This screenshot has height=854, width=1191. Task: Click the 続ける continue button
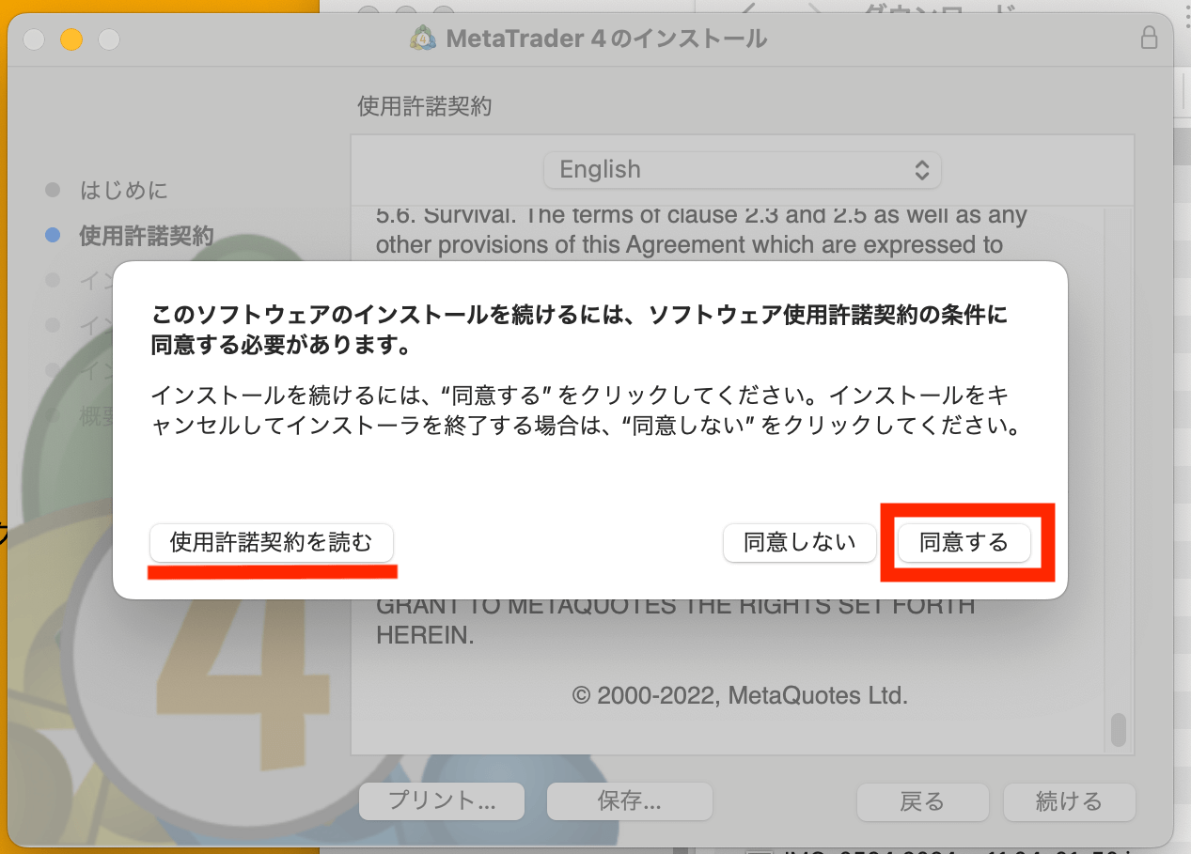click(x=1070, y=801)
